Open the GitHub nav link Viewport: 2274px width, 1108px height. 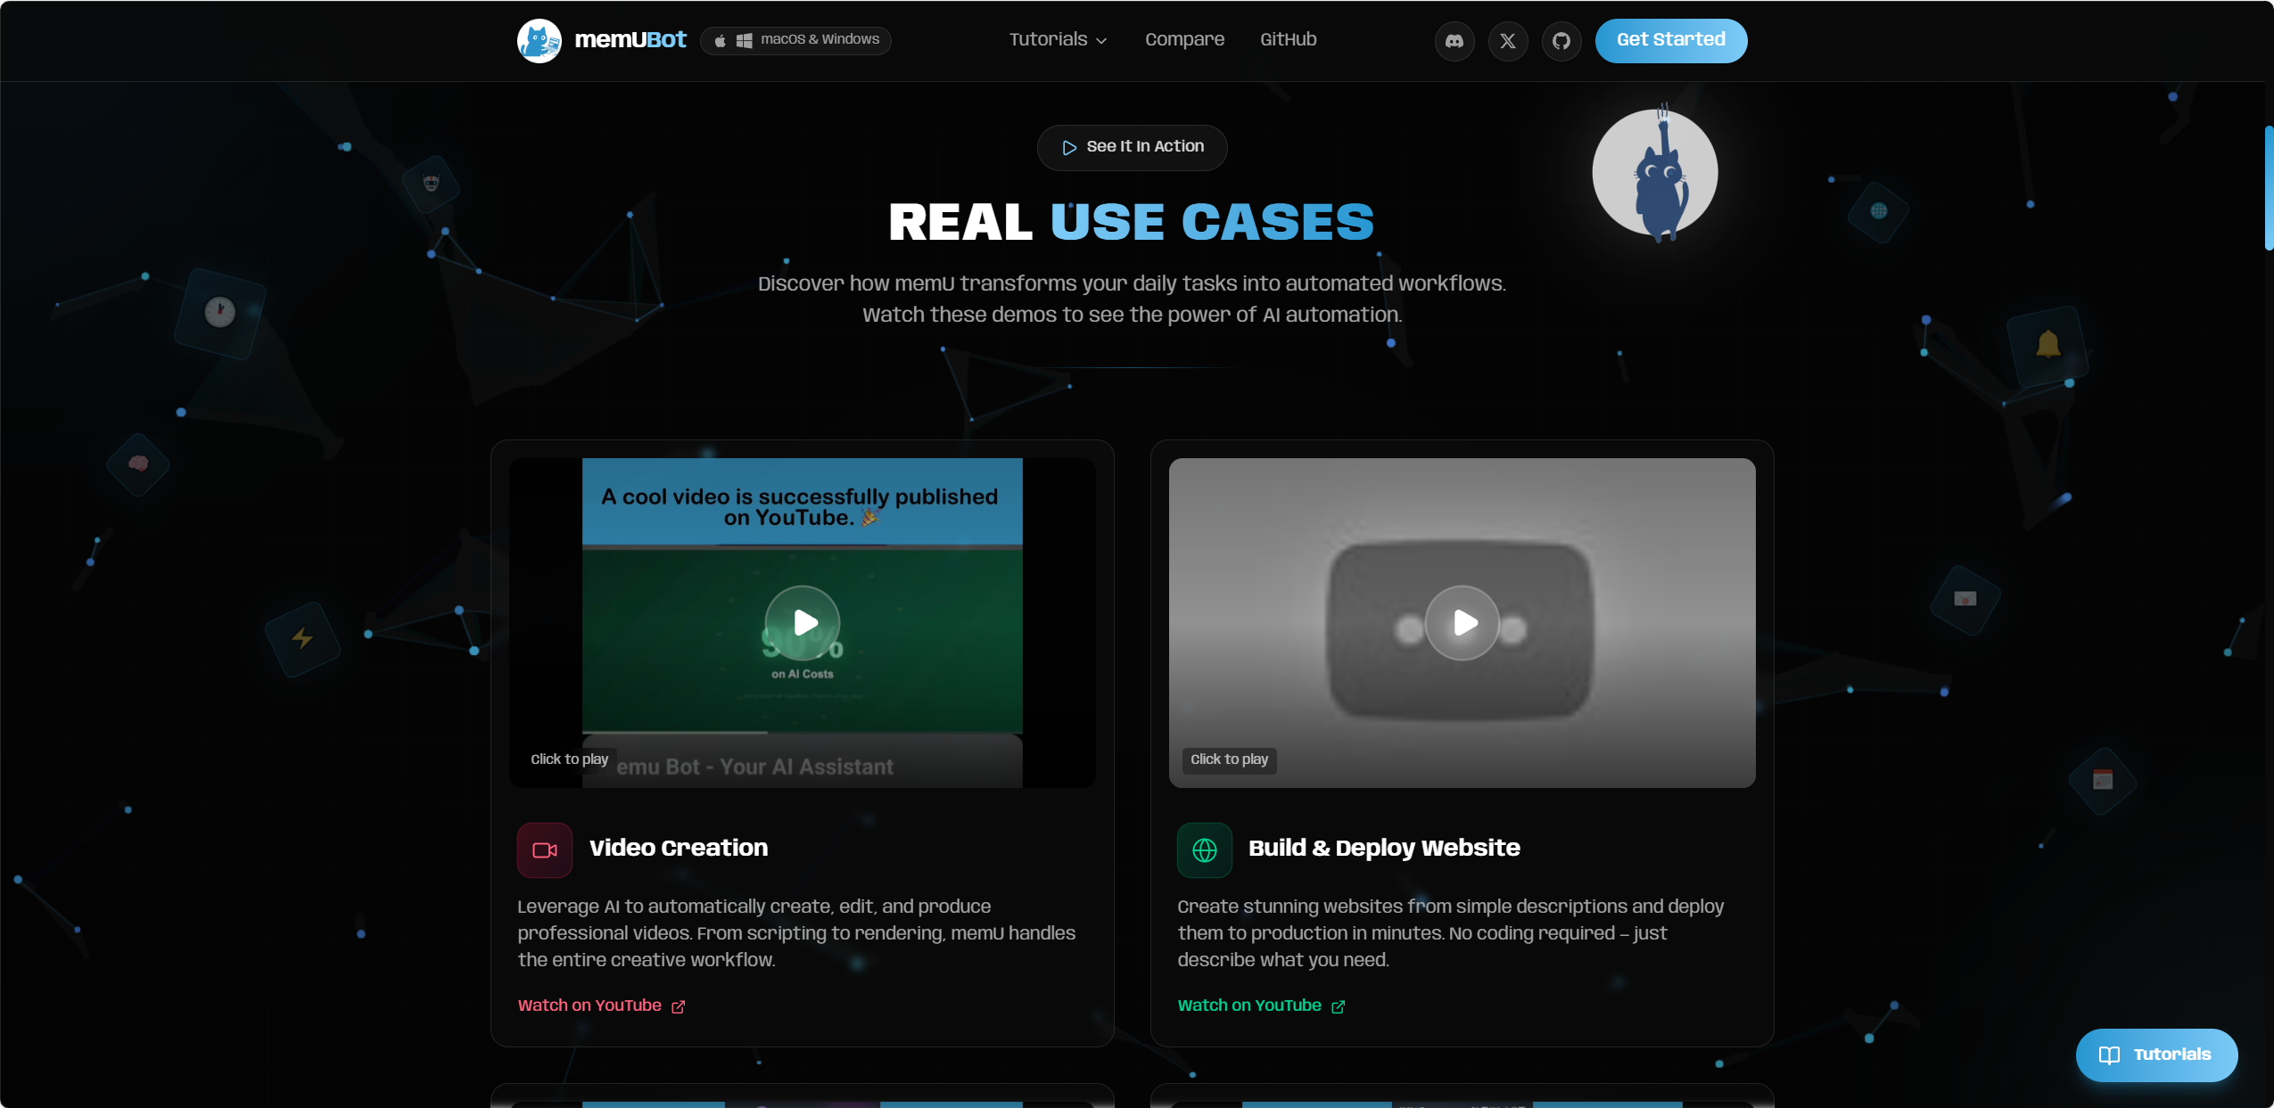[x=1288, y=39]
